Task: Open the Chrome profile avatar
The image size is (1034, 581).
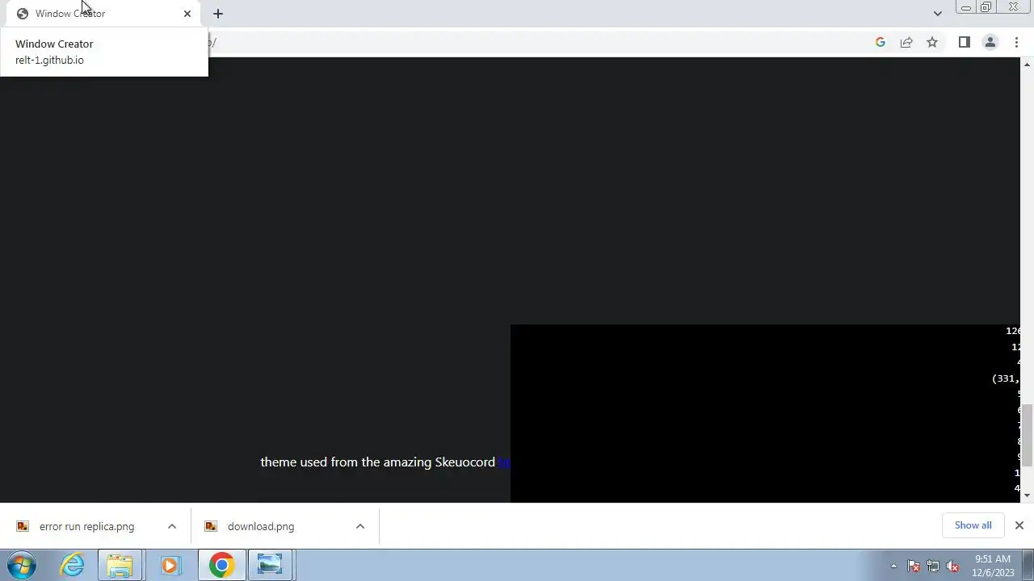Action: click(x=990, y=42)
